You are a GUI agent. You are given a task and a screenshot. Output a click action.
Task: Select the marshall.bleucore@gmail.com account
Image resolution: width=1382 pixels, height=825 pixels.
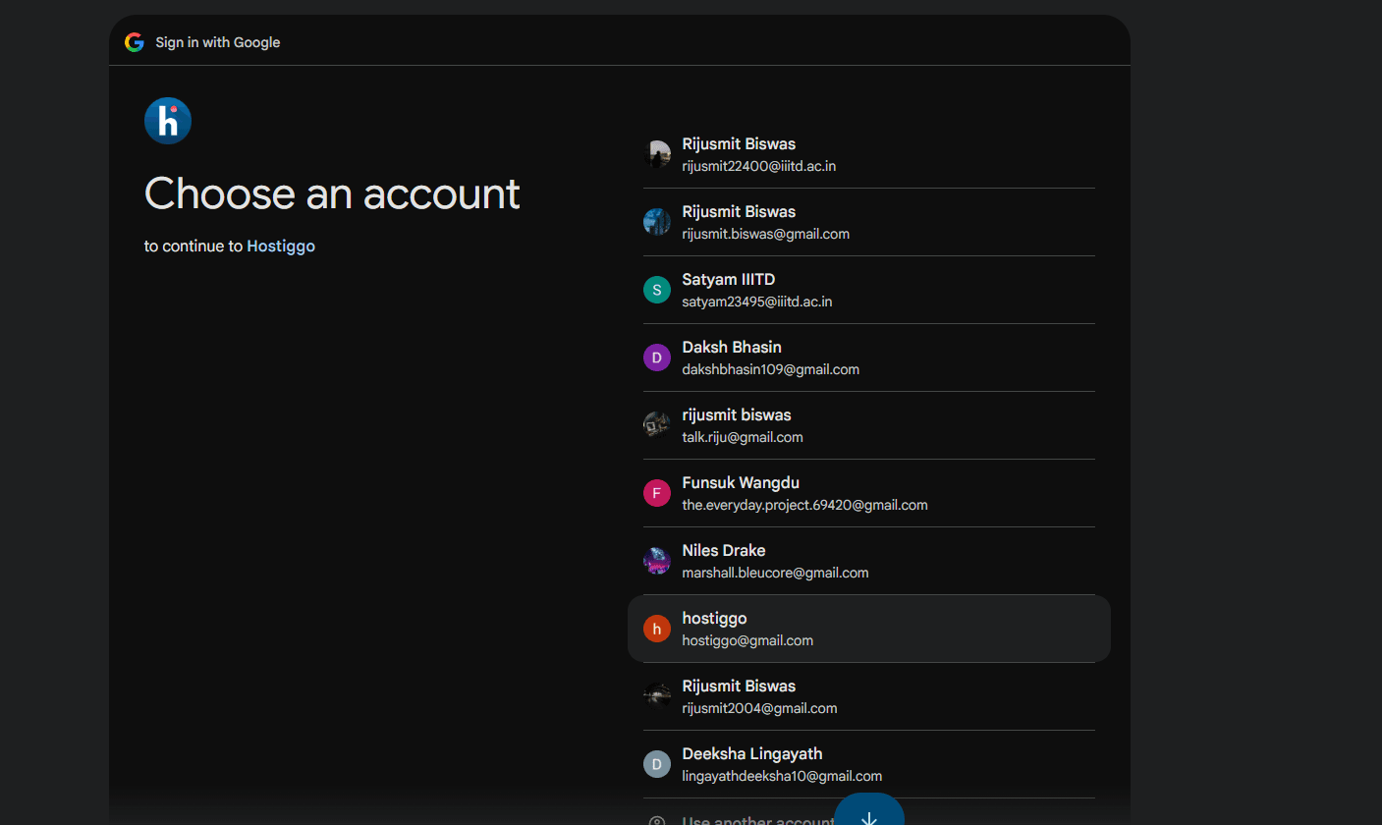[869, 561]
